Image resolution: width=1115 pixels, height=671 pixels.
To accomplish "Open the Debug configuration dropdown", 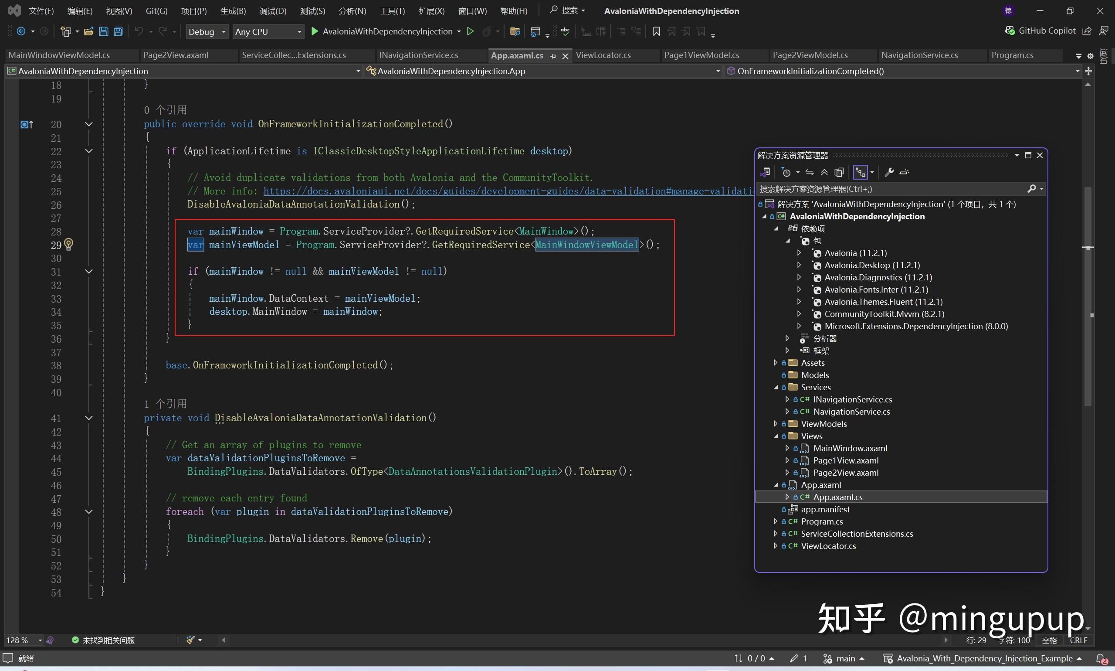I will coord(207,32).
